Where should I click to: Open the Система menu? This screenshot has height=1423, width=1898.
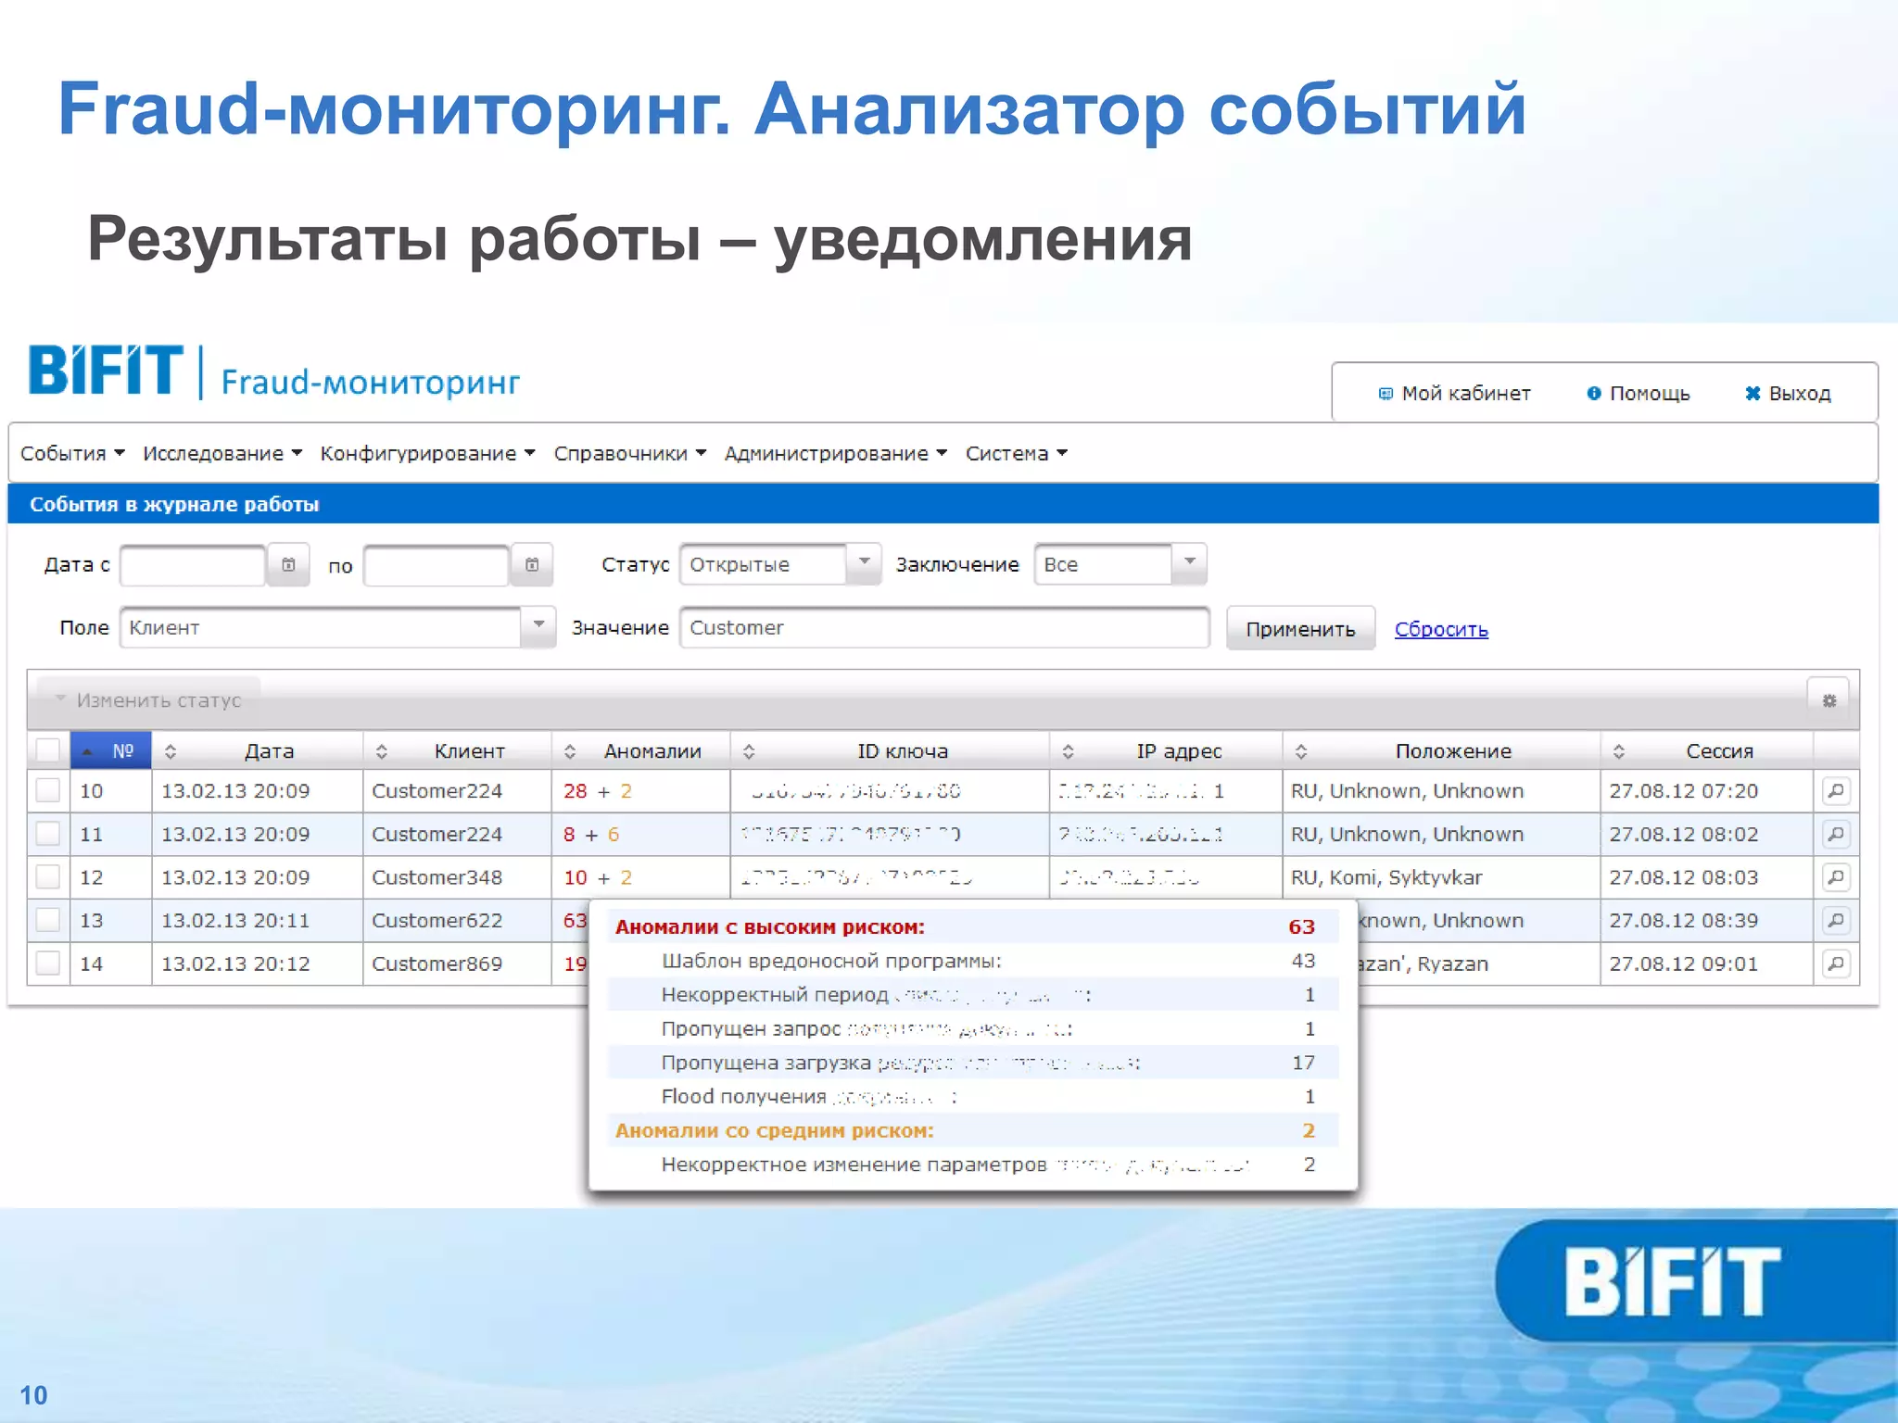[x=1017, y=454]
